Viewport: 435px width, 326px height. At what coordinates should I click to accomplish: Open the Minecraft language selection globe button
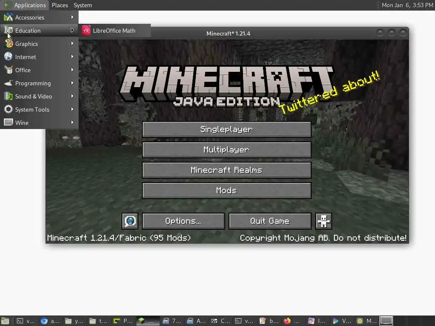(x=130, y=221)
